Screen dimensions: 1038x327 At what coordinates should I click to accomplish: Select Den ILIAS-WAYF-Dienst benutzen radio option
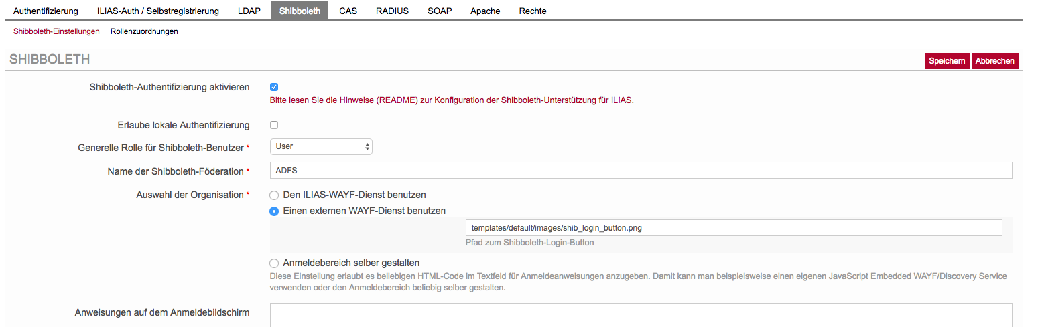(x=274, y=195)
